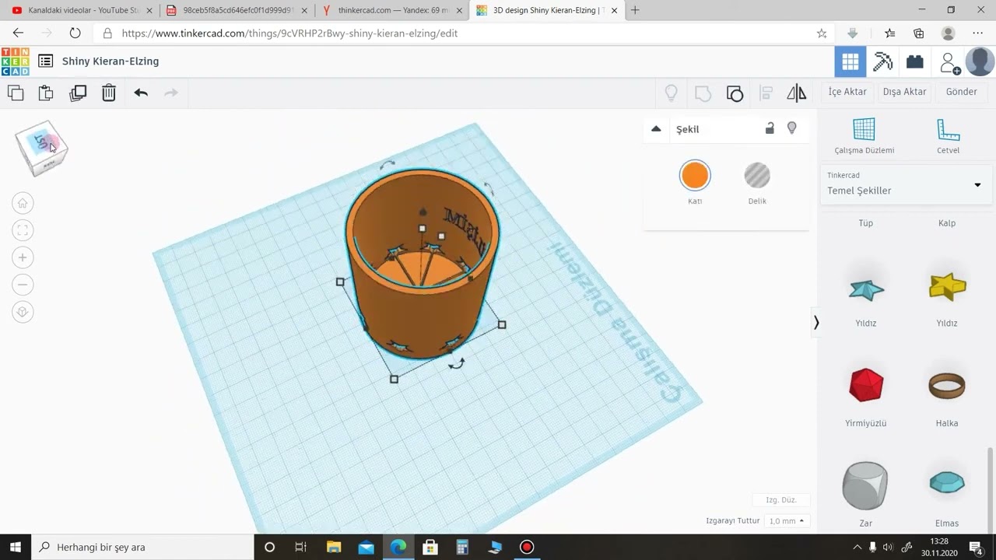The width and height of the screenshot is (996, 560).
Task: Reload the Tinkercad page
Action: click(x=75, y=33)
